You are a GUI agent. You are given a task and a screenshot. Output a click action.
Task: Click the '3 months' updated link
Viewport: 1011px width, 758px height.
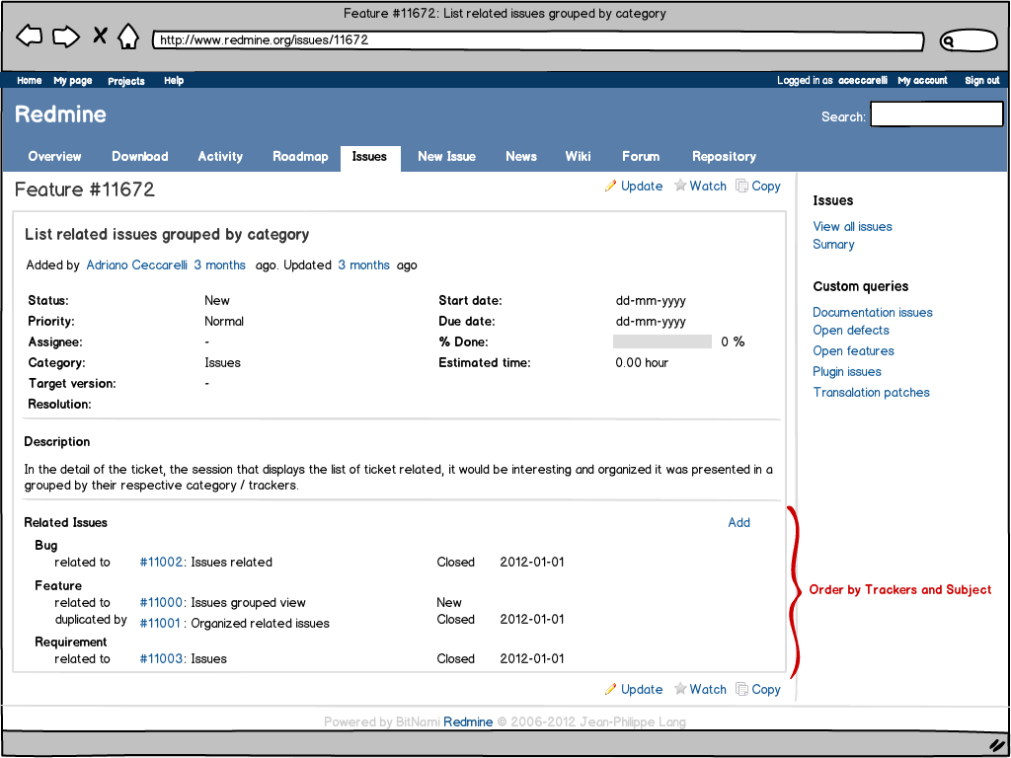(x=363, y=265)
